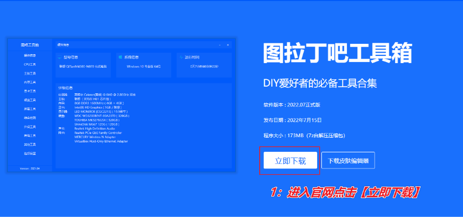Image resolution: width=463 pixels, height=217 pixels.
Task: Click the minimize icon in preview window
Action: (x=219, y=45)
